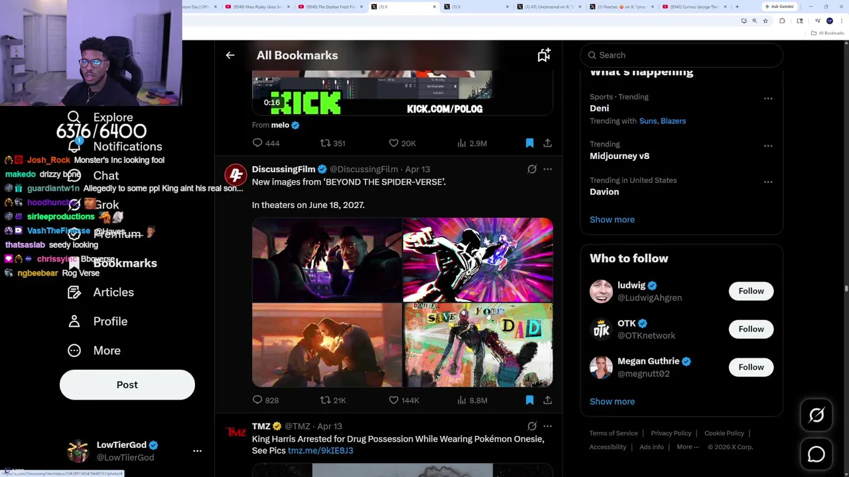Open Bookmarks in the sidebar
This screenshot has height=477, width=849.
[x=113, y=263]
